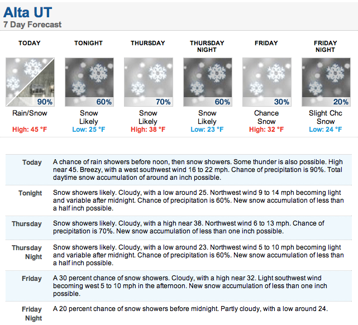The height and width of the screenshot is (325, 358).
Task: Select the TODAY column heading
Action: tap(30, 43)
